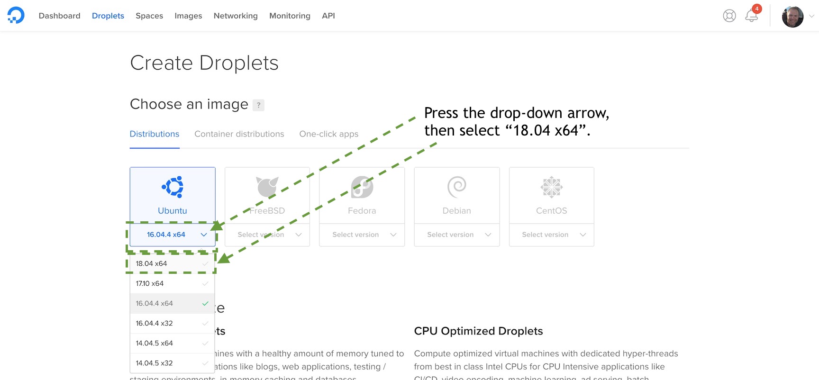Select the Ubuntu distribution logo
Image resolution: width=819 pixels, height=380 pixels.
[x=173, y=187]
